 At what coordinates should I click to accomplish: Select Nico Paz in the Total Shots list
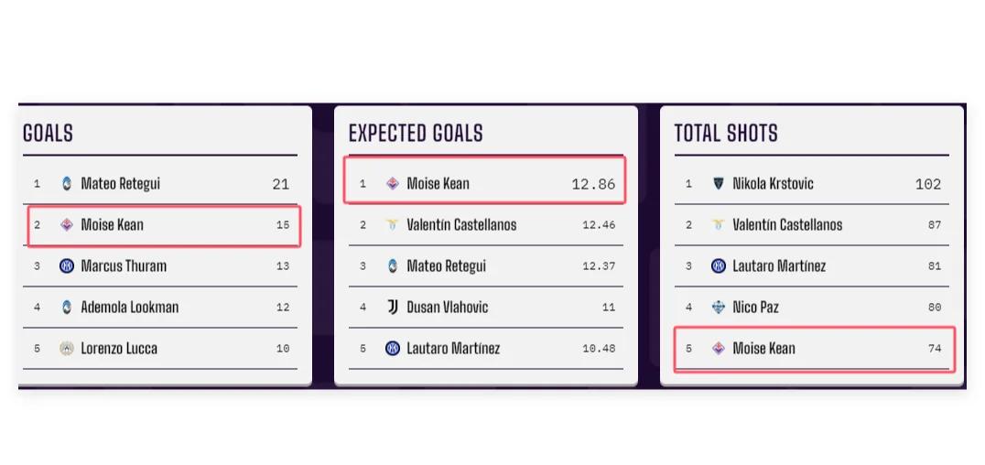755,308
